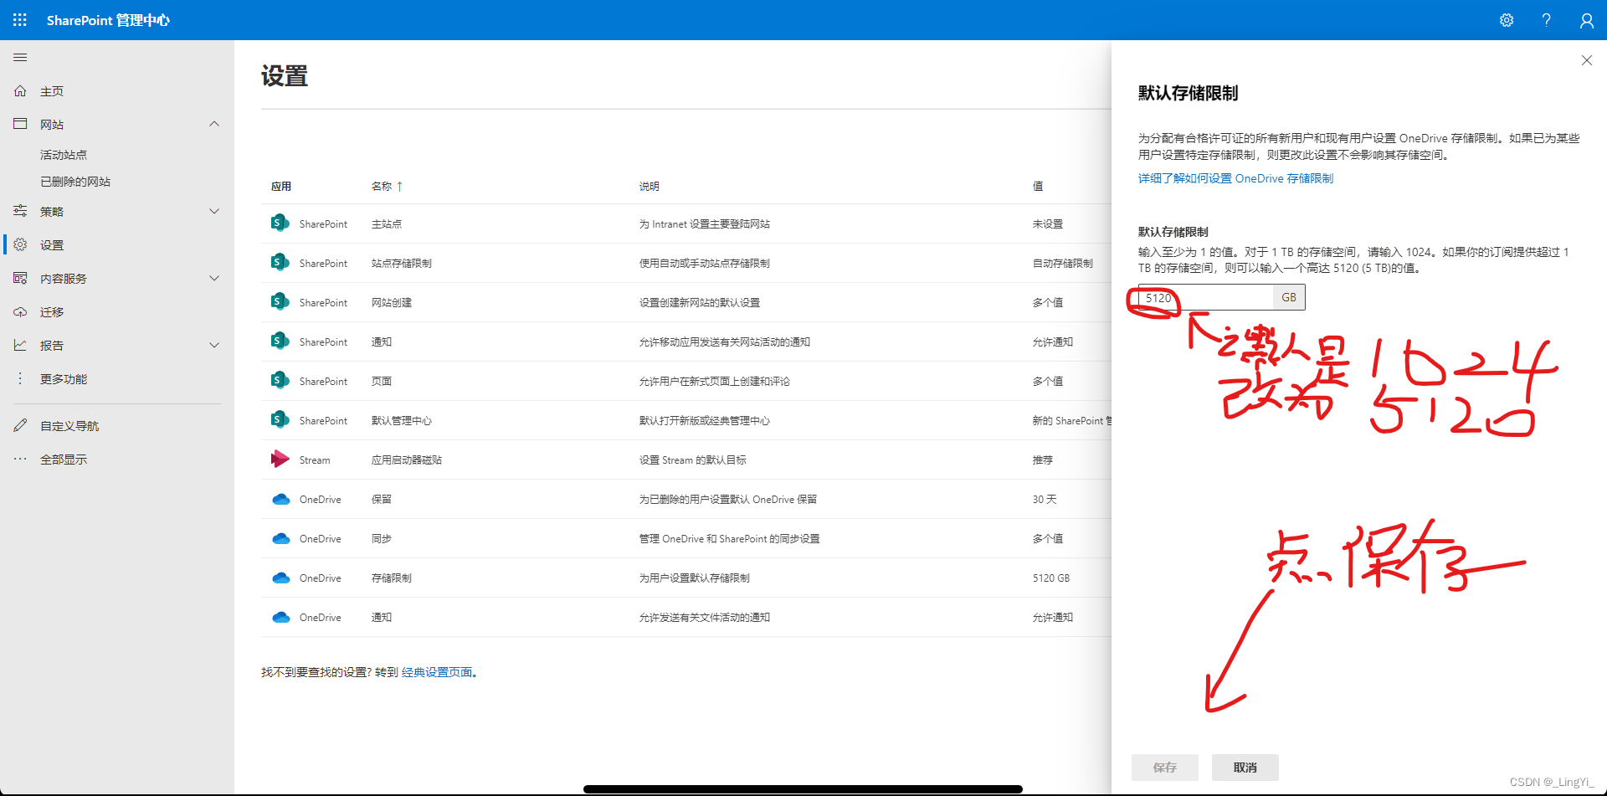Click the 推荐 value cell
1607x796 pixels.
[1042, 460]
